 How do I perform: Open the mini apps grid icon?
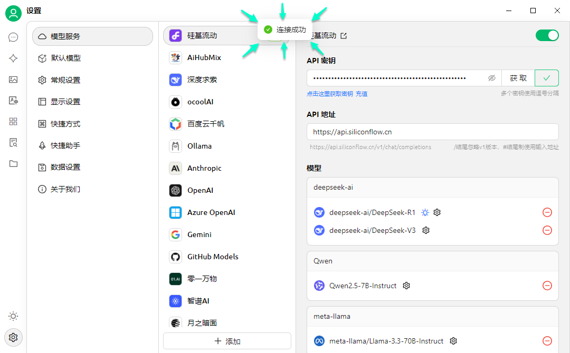tap(13, 122)
